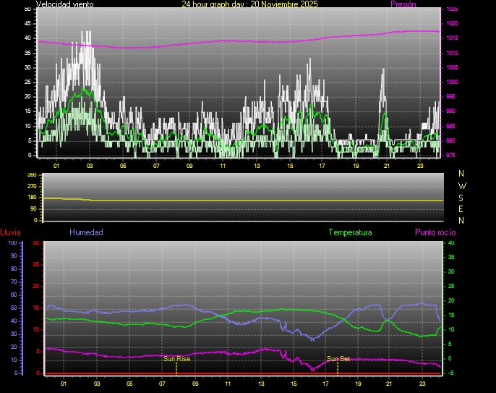This screenshot has height=393, width=496.
Task: Click the "Velocidad viento" graph label
Action: [x=64, y=4]
